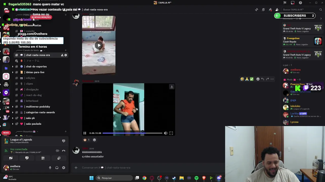Pause the playing video in chat
Viewport: 325px width, 182px height.
(85, 133)
